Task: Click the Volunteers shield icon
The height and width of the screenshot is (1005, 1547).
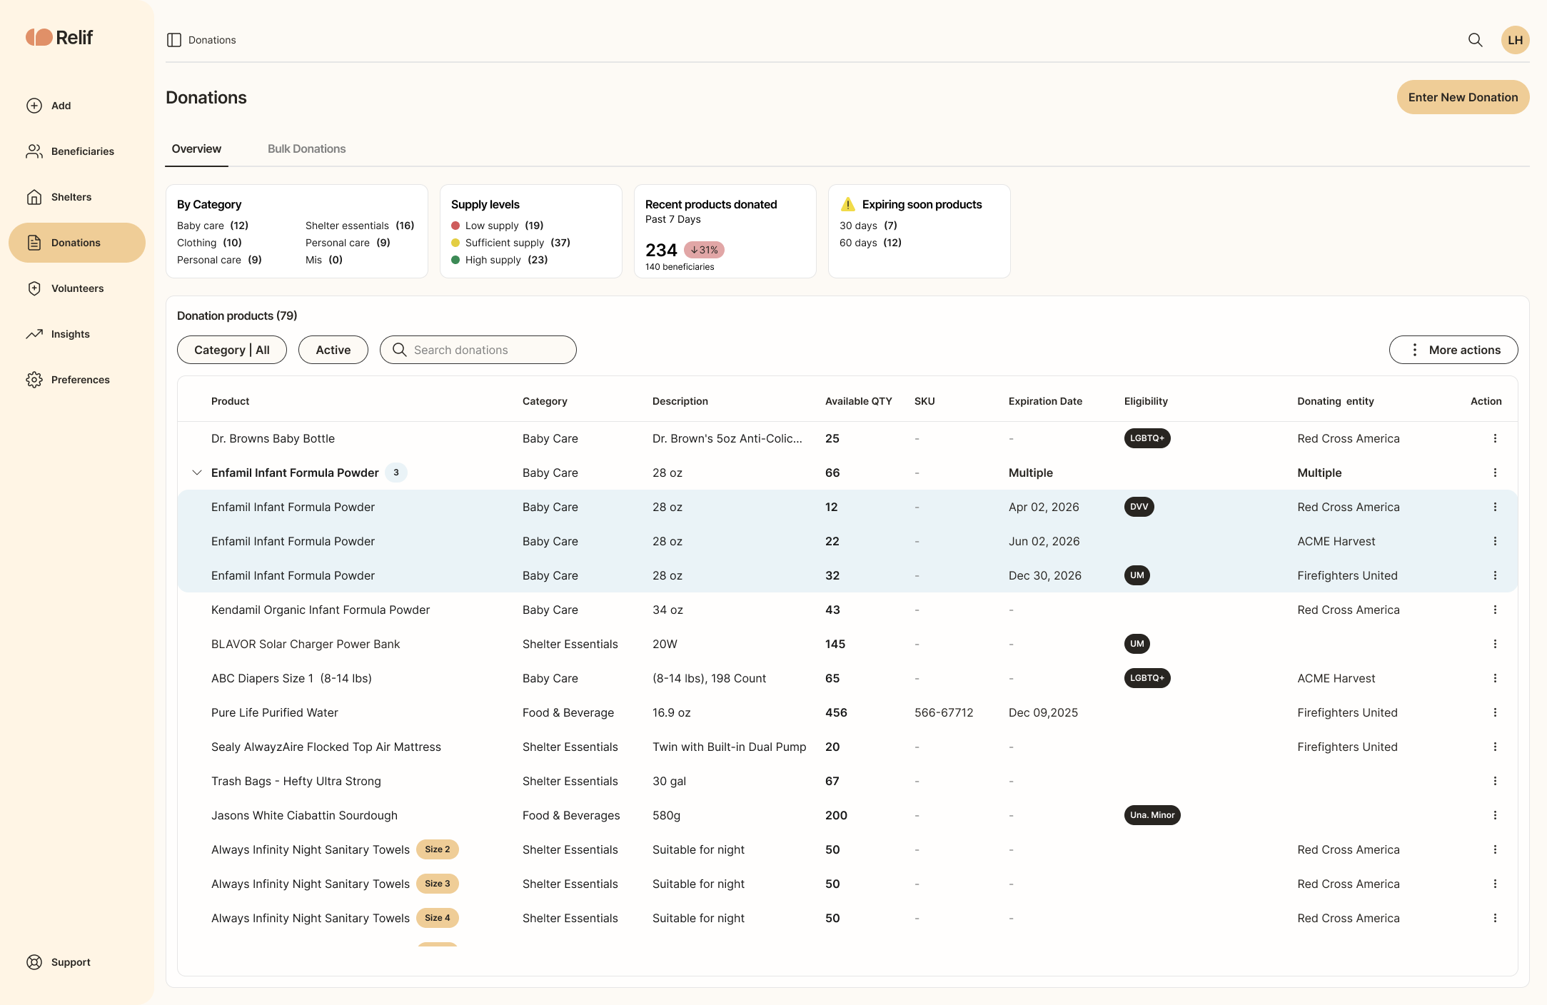Action: [x=34, y=288]
